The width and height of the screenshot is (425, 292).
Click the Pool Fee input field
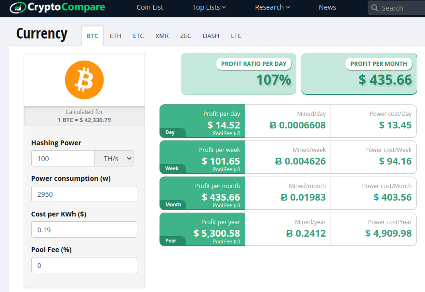[x=84, y=265]
